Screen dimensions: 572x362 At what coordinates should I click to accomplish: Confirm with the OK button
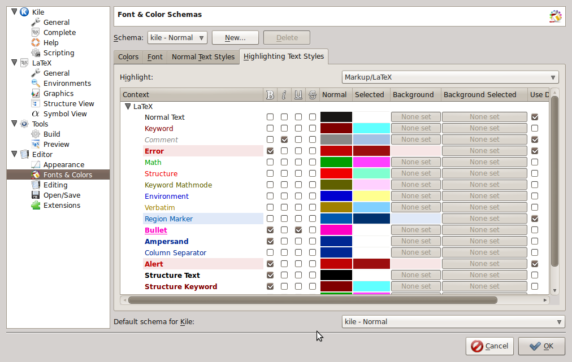(x=541, y=346)
